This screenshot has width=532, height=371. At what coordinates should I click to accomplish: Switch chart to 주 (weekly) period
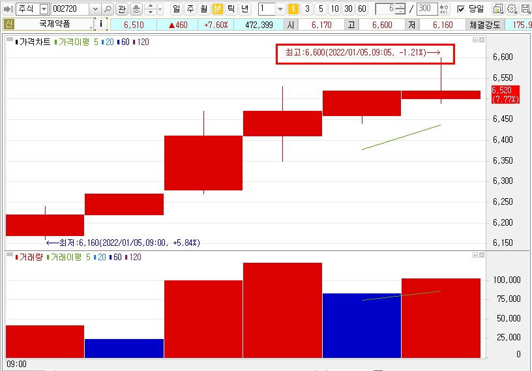[190, 9]
